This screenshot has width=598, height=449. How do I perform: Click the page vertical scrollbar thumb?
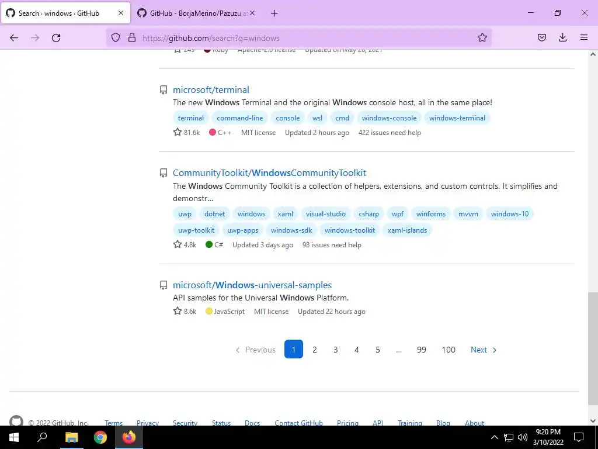[x=593, y=348]
